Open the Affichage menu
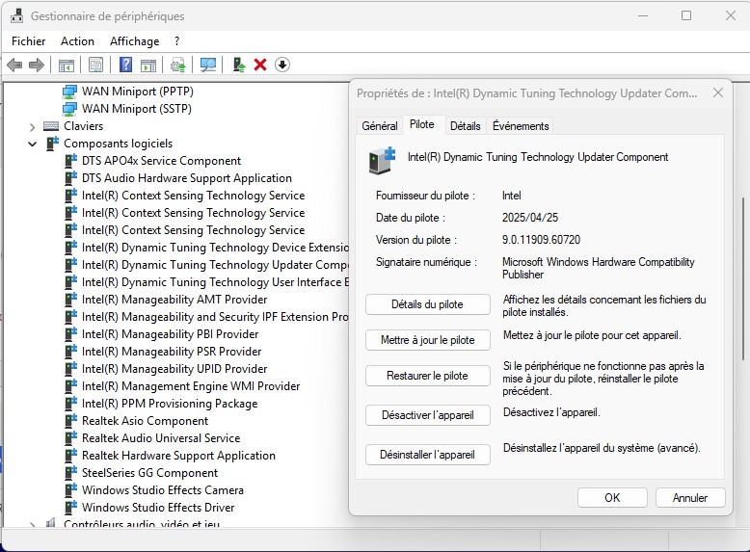The height and width of the screenshot is (552, 750). coord(134,41)
